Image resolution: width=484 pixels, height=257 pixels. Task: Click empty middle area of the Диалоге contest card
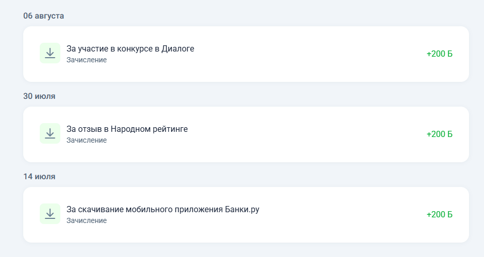[x=310, y=54]
